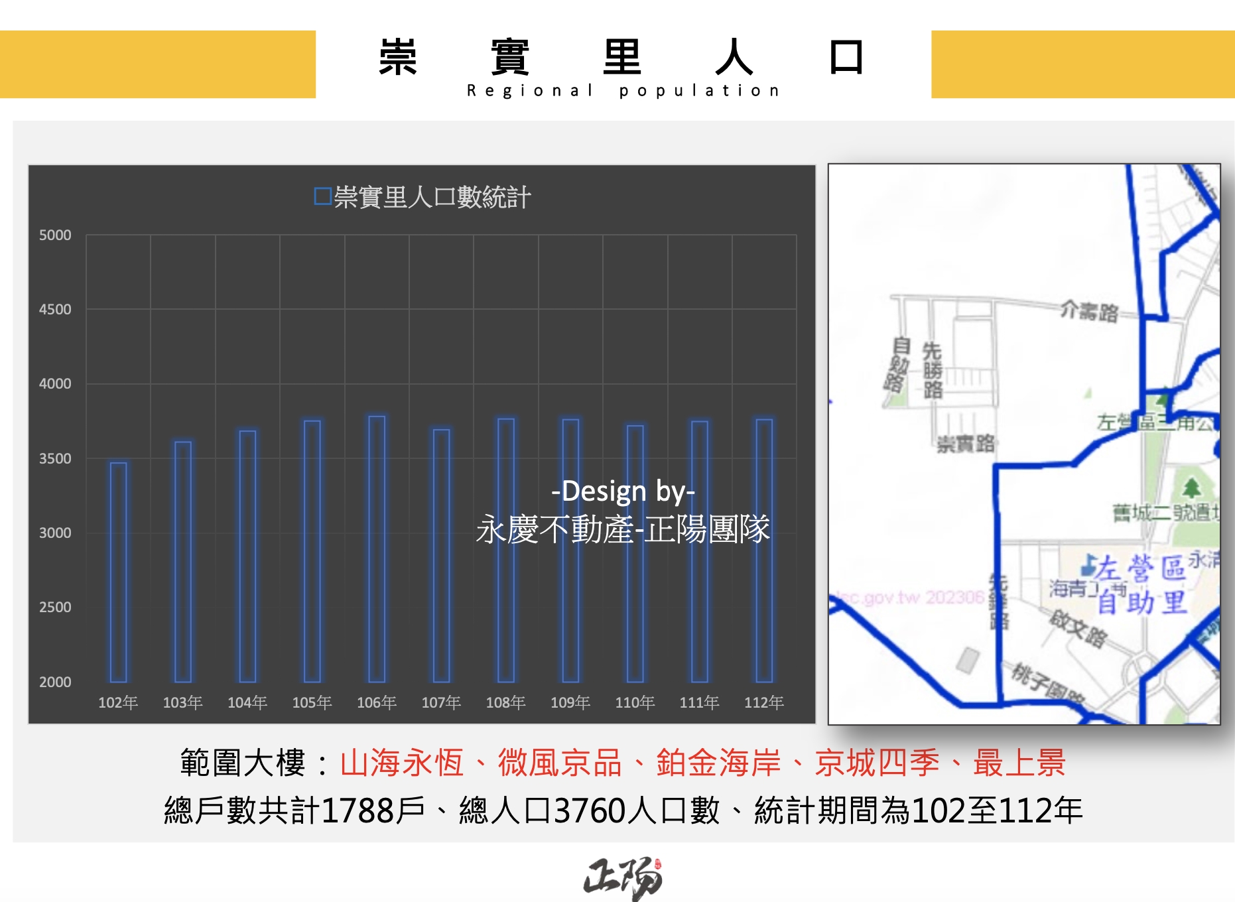Viewport: 1235px width, 902px height.
Task: Click the building name 京城四季
Action: tap(877, 763)
